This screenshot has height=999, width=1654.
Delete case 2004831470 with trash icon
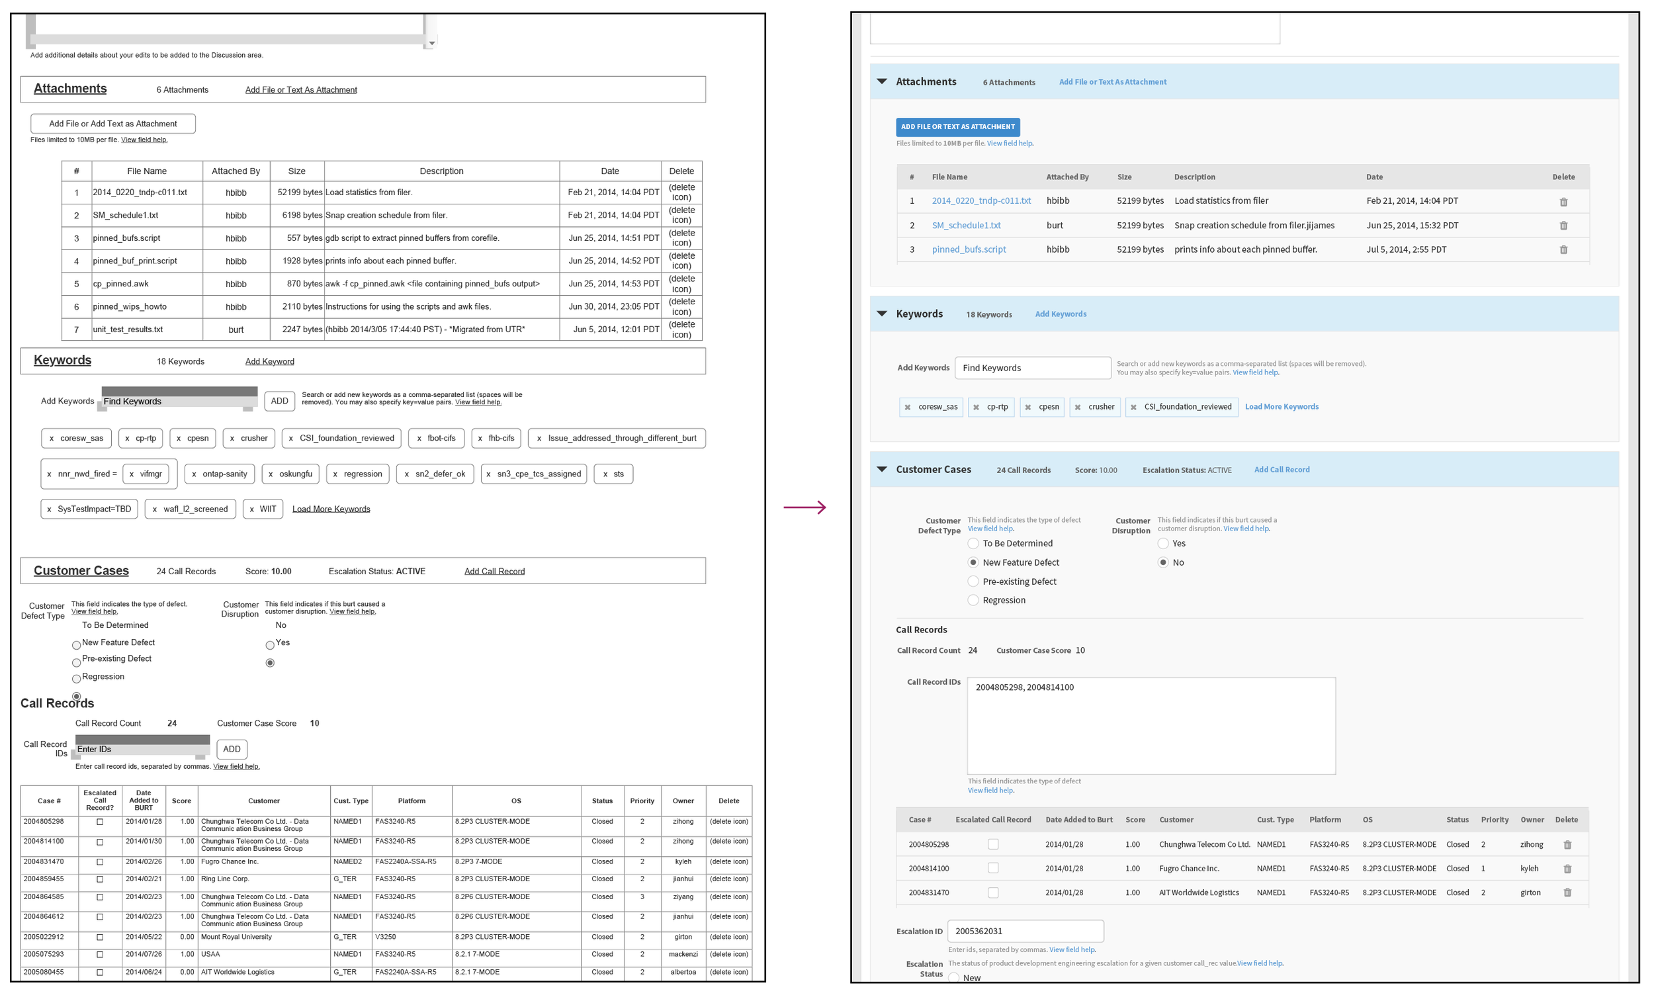pos(1567,892)
